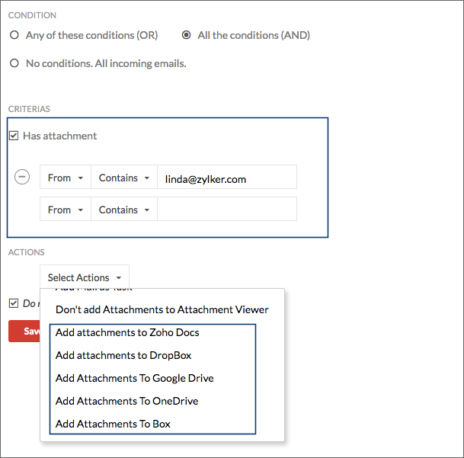Select Any of these conditions (OR)

[x=14, y=35]
